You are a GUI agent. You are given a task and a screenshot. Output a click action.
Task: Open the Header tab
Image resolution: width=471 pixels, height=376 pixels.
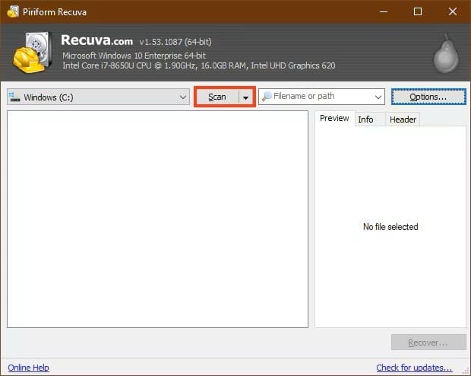[403, 119]
